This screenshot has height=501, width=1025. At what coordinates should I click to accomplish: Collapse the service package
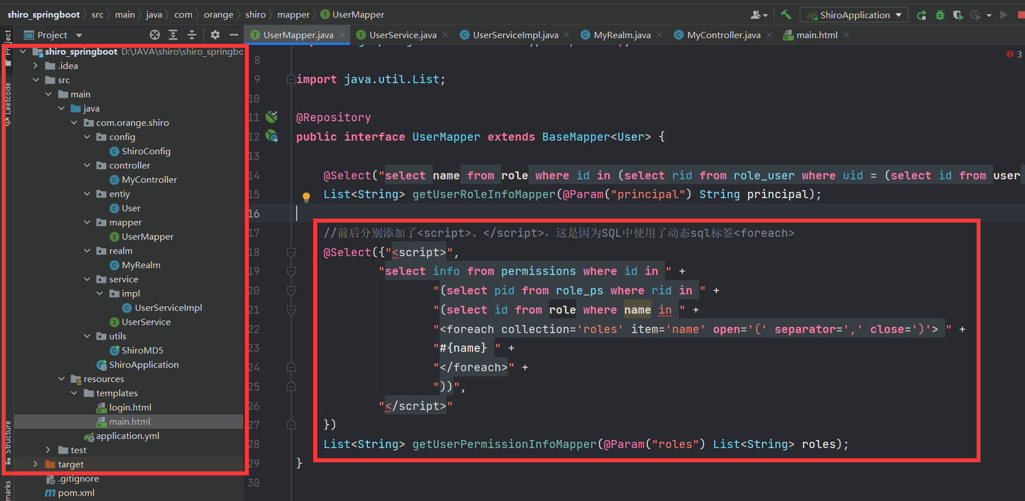pyautogui.click(x=87, y=280)
